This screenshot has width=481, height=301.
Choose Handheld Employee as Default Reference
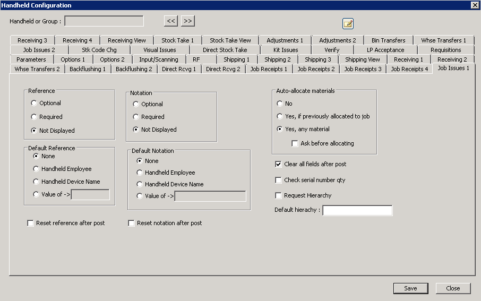tap(36, 169)
